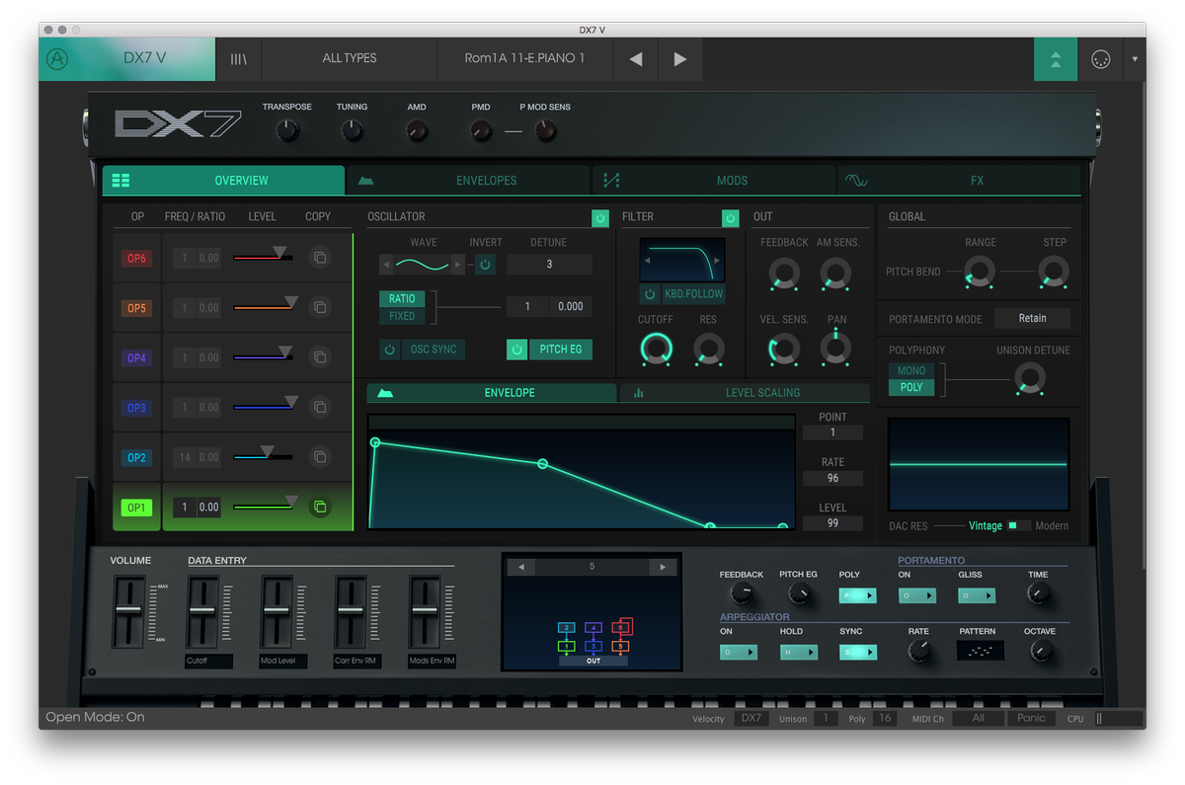This screenshot has height=785, width=1185.
Task: Toggle the oscillator power button
Action: [599, 218]
